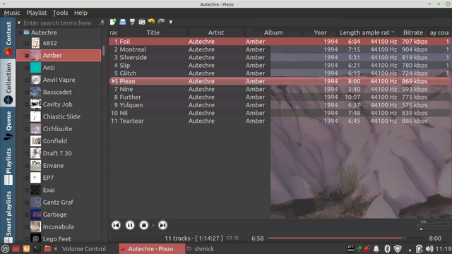Click the Exai album cover thumbnail

(36, 190)
